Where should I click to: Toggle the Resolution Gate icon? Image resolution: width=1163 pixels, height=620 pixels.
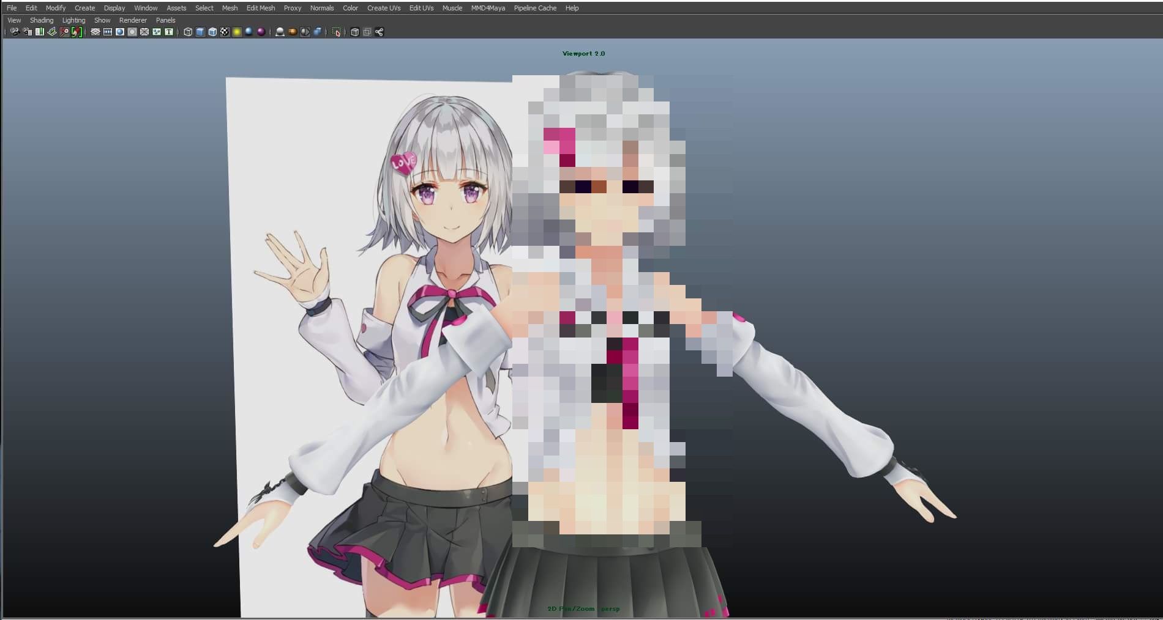click(x=120, y=32)
